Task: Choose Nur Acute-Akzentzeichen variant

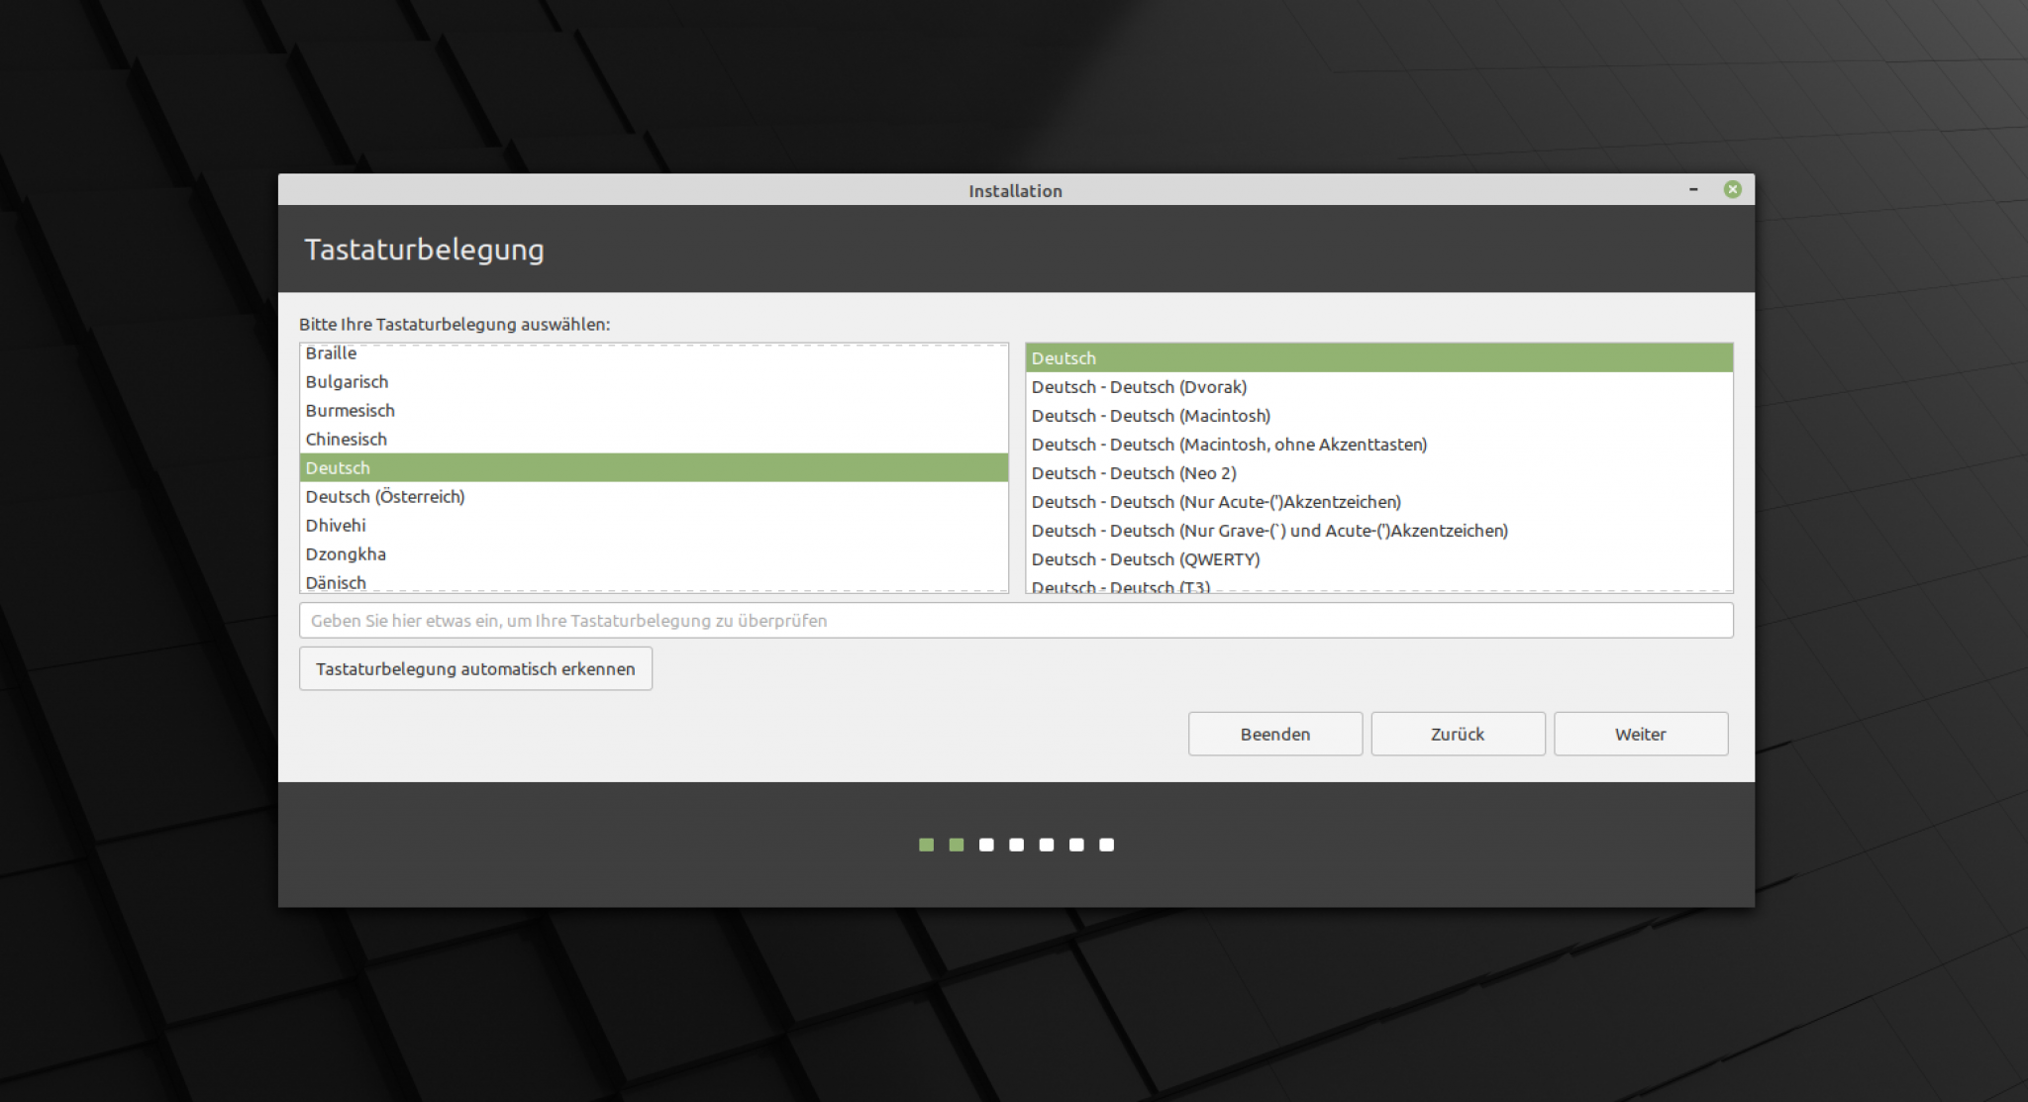Action: [1379, 502]
